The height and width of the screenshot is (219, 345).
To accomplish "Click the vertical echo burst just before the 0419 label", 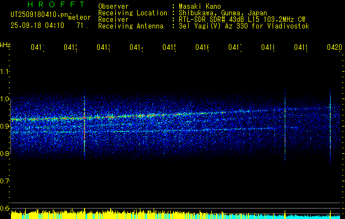I will click(x=285, y=124).
